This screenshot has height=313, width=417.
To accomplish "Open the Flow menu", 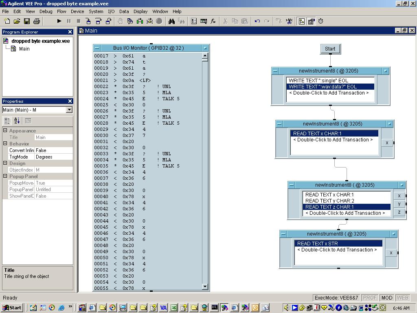I will point(61,11).
